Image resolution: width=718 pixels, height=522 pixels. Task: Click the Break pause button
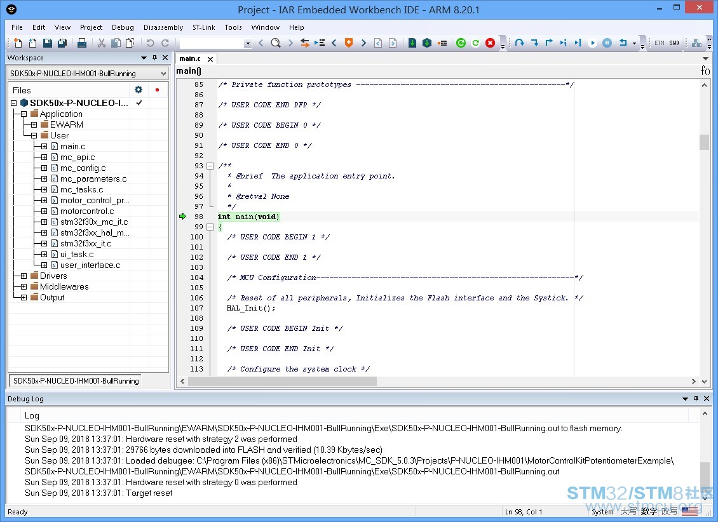point(607,43)
